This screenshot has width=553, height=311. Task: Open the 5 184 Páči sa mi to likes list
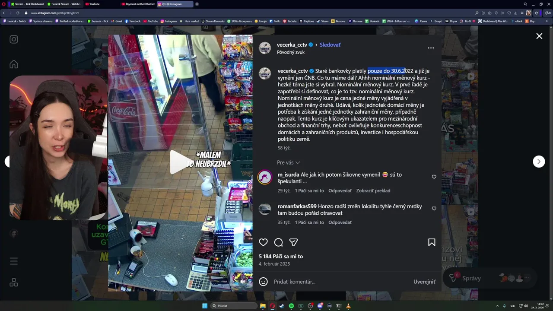click(x=281, y=257)
